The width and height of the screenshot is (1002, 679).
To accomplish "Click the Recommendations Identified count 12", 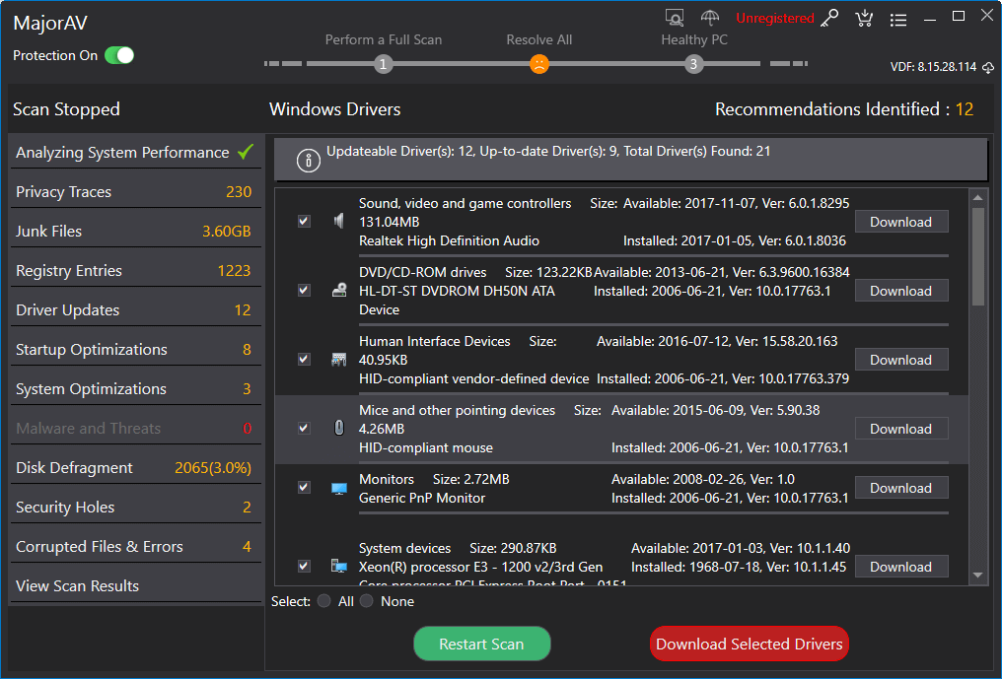I will 965,109.
